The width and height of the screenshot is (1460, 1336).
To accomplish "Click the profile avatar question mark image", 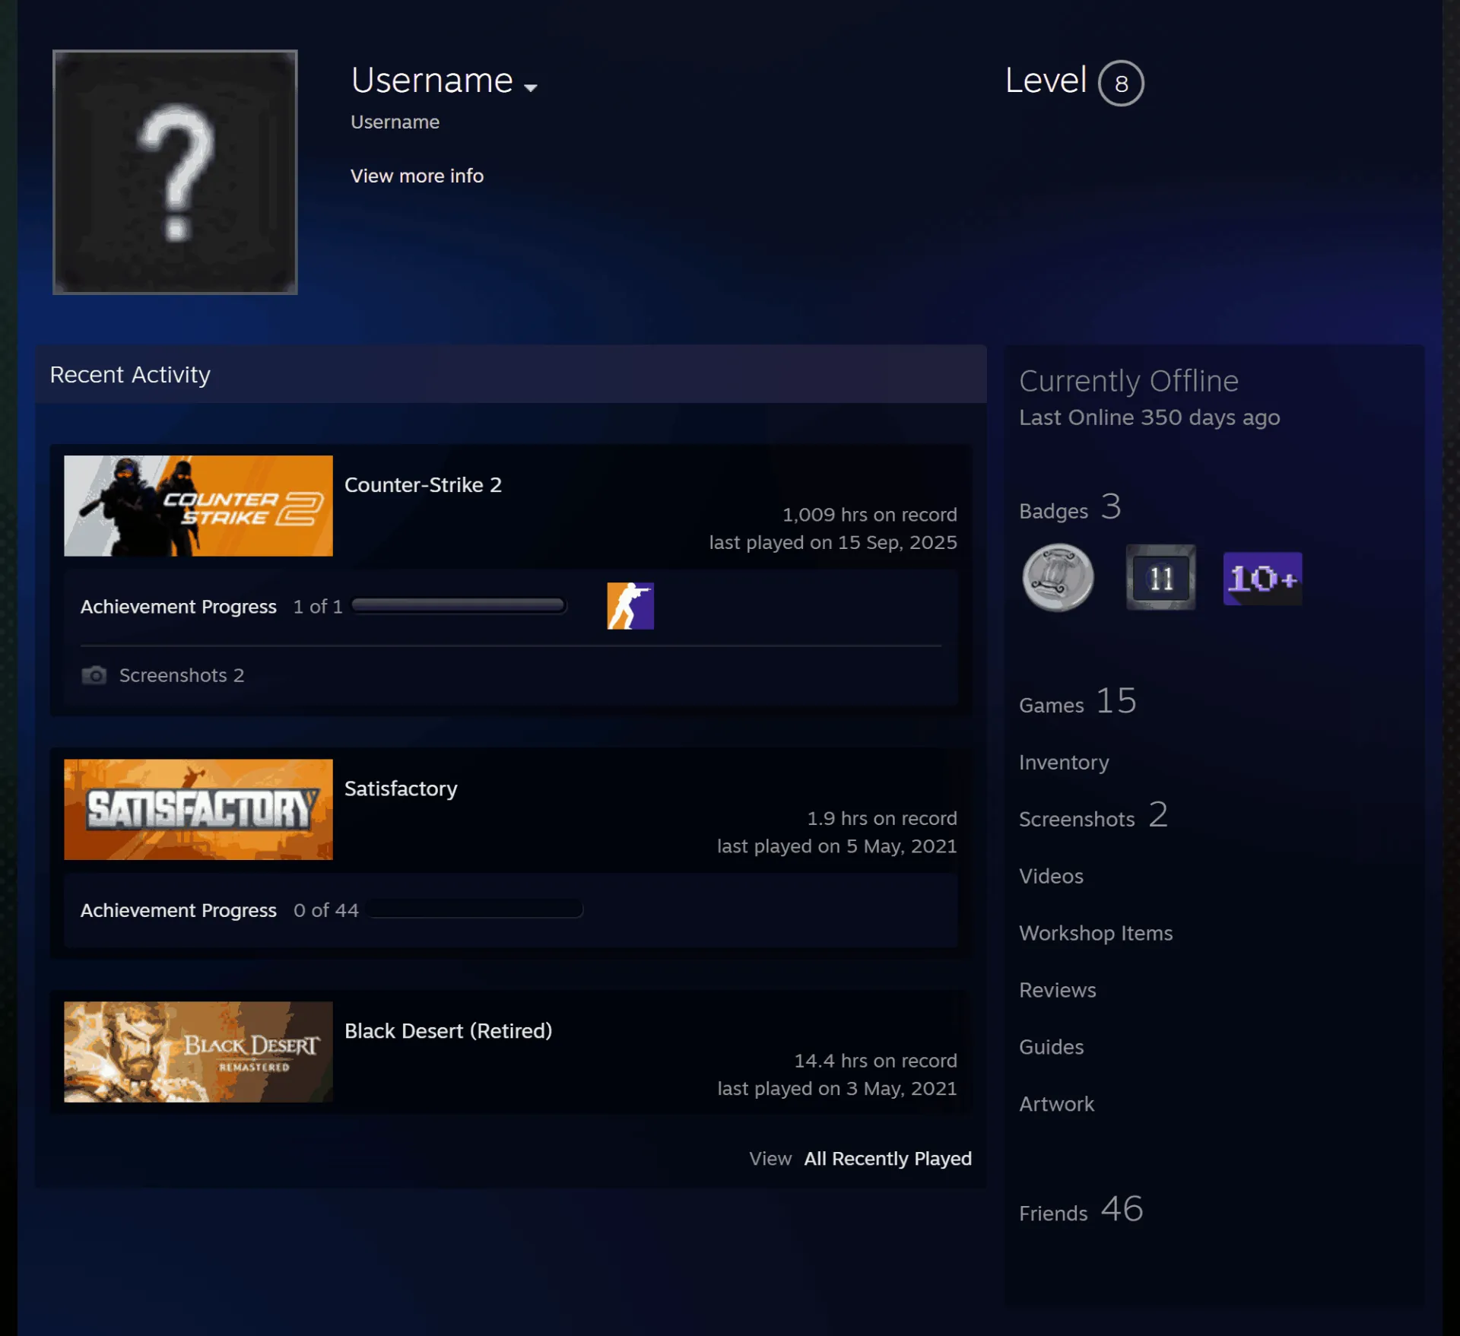I will (175, 172).
